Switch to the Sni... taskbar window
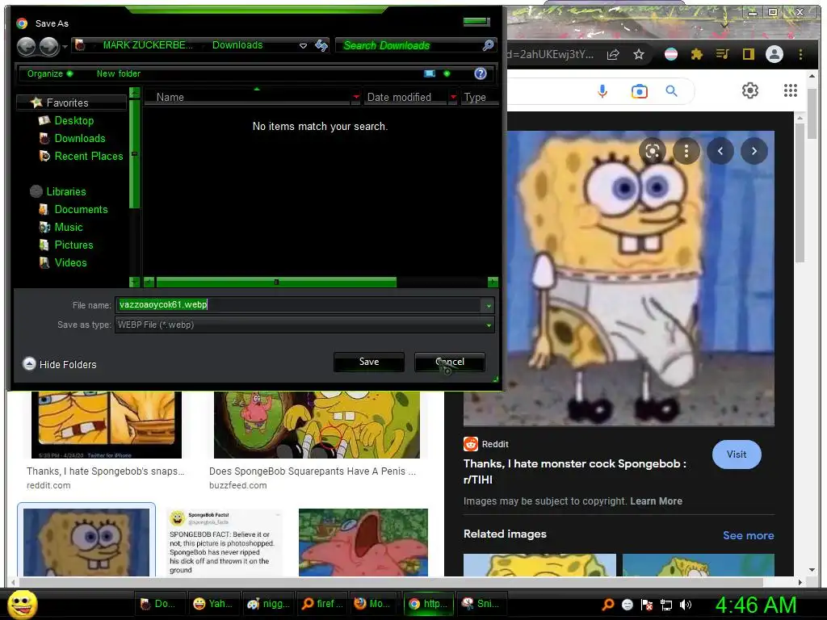The height and width of the screenshot is (620, 827). click(x=483, y=604)
